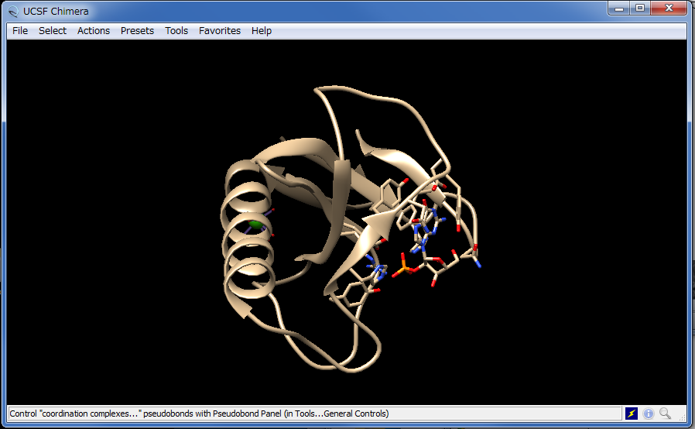
Task: Close the UCSF Chimera window
Action: pyautogui.click(x=669, y=8)
